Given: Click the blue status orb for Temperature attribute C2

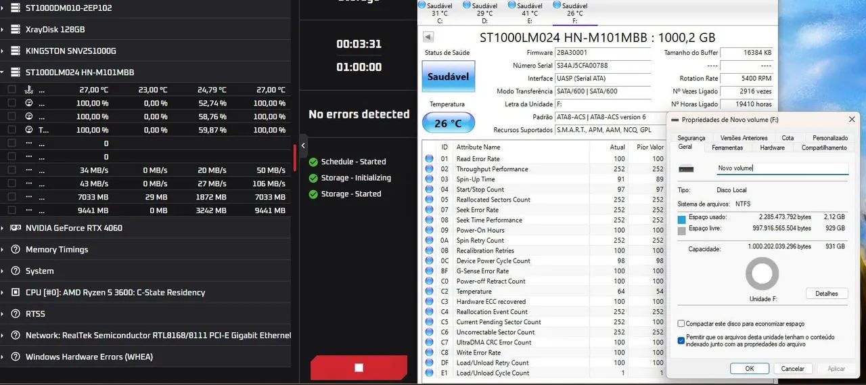Looking at the screenshot, I should point(429,292).
